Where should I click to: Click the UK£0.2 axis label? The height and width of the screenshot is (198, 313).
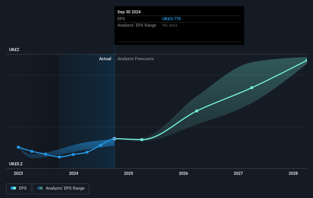pos(16,164)
